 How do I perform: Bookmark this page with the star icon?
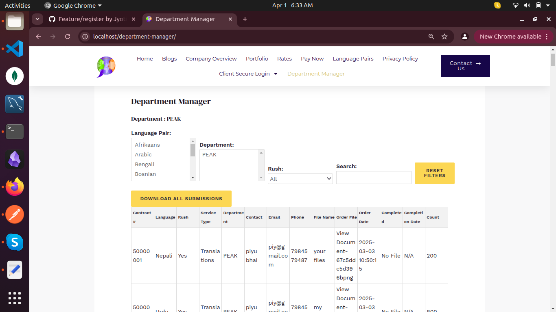(x=444, y=37)
